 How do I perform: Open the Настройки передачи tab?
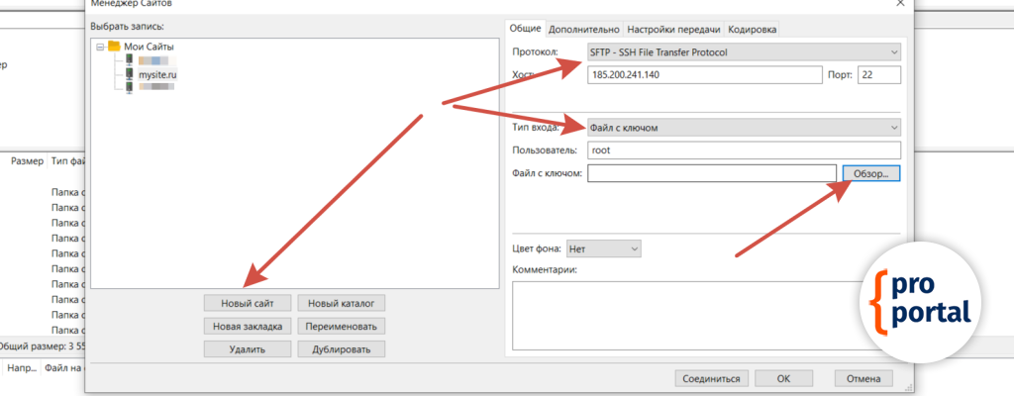(673, 30)
